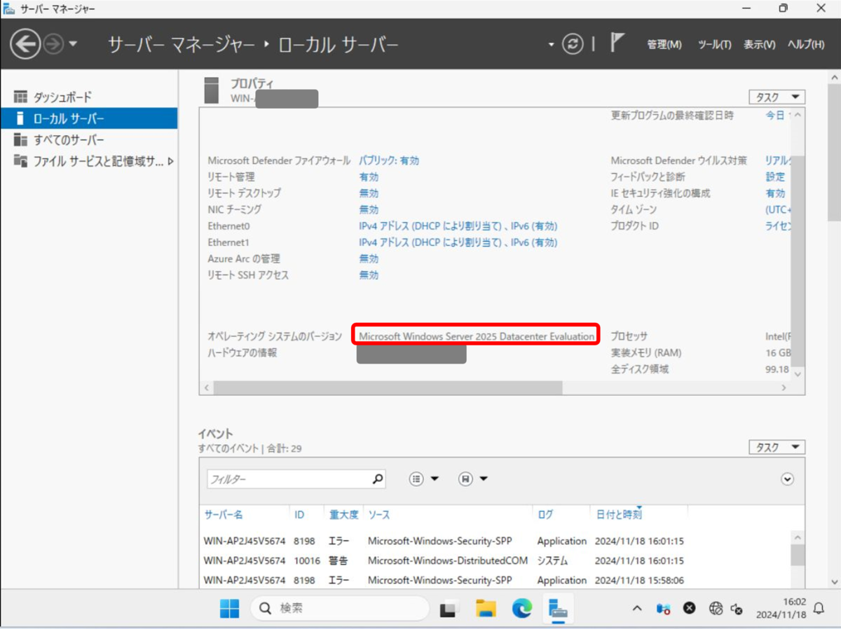Click リモート SSH アクセス value 無効
This screenshot has width=841, height=629.
pyautogui.click(x=369, y=275)
